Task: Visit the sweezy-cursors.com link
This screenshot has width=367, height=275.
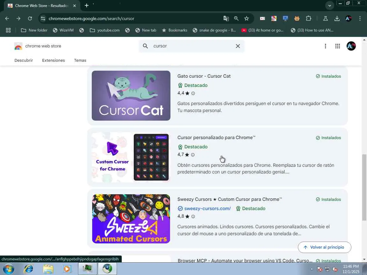Action: click(207, 208)
